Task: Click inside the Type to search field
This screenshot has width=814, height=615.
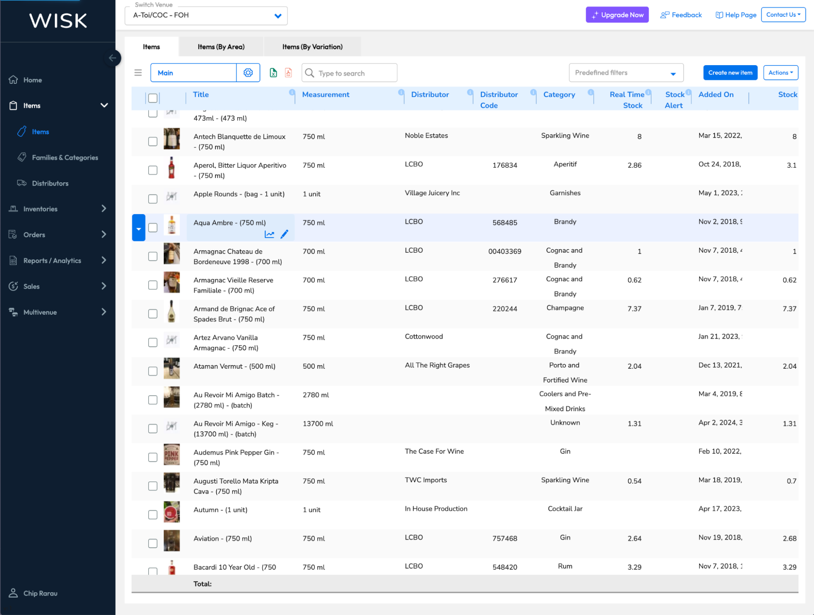Action: 349,73
